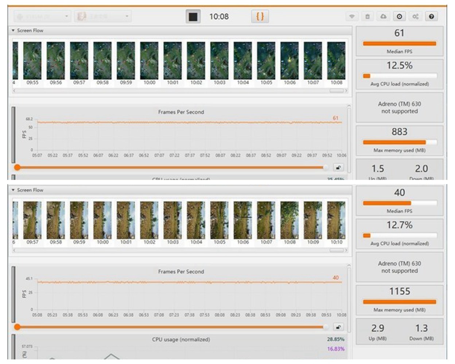The image size is (455, 364).
Task: Click the Median FPS card showing 40
Action: coord(400,200)
